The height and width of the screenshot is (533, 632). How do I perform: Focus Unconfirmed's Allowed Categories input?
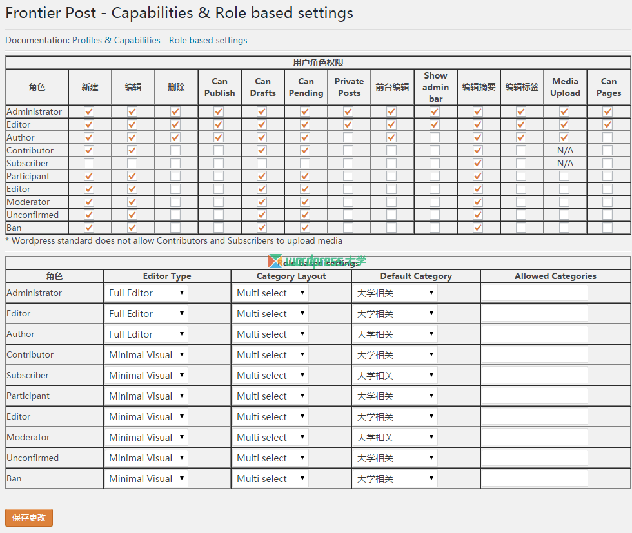[535, 458]
